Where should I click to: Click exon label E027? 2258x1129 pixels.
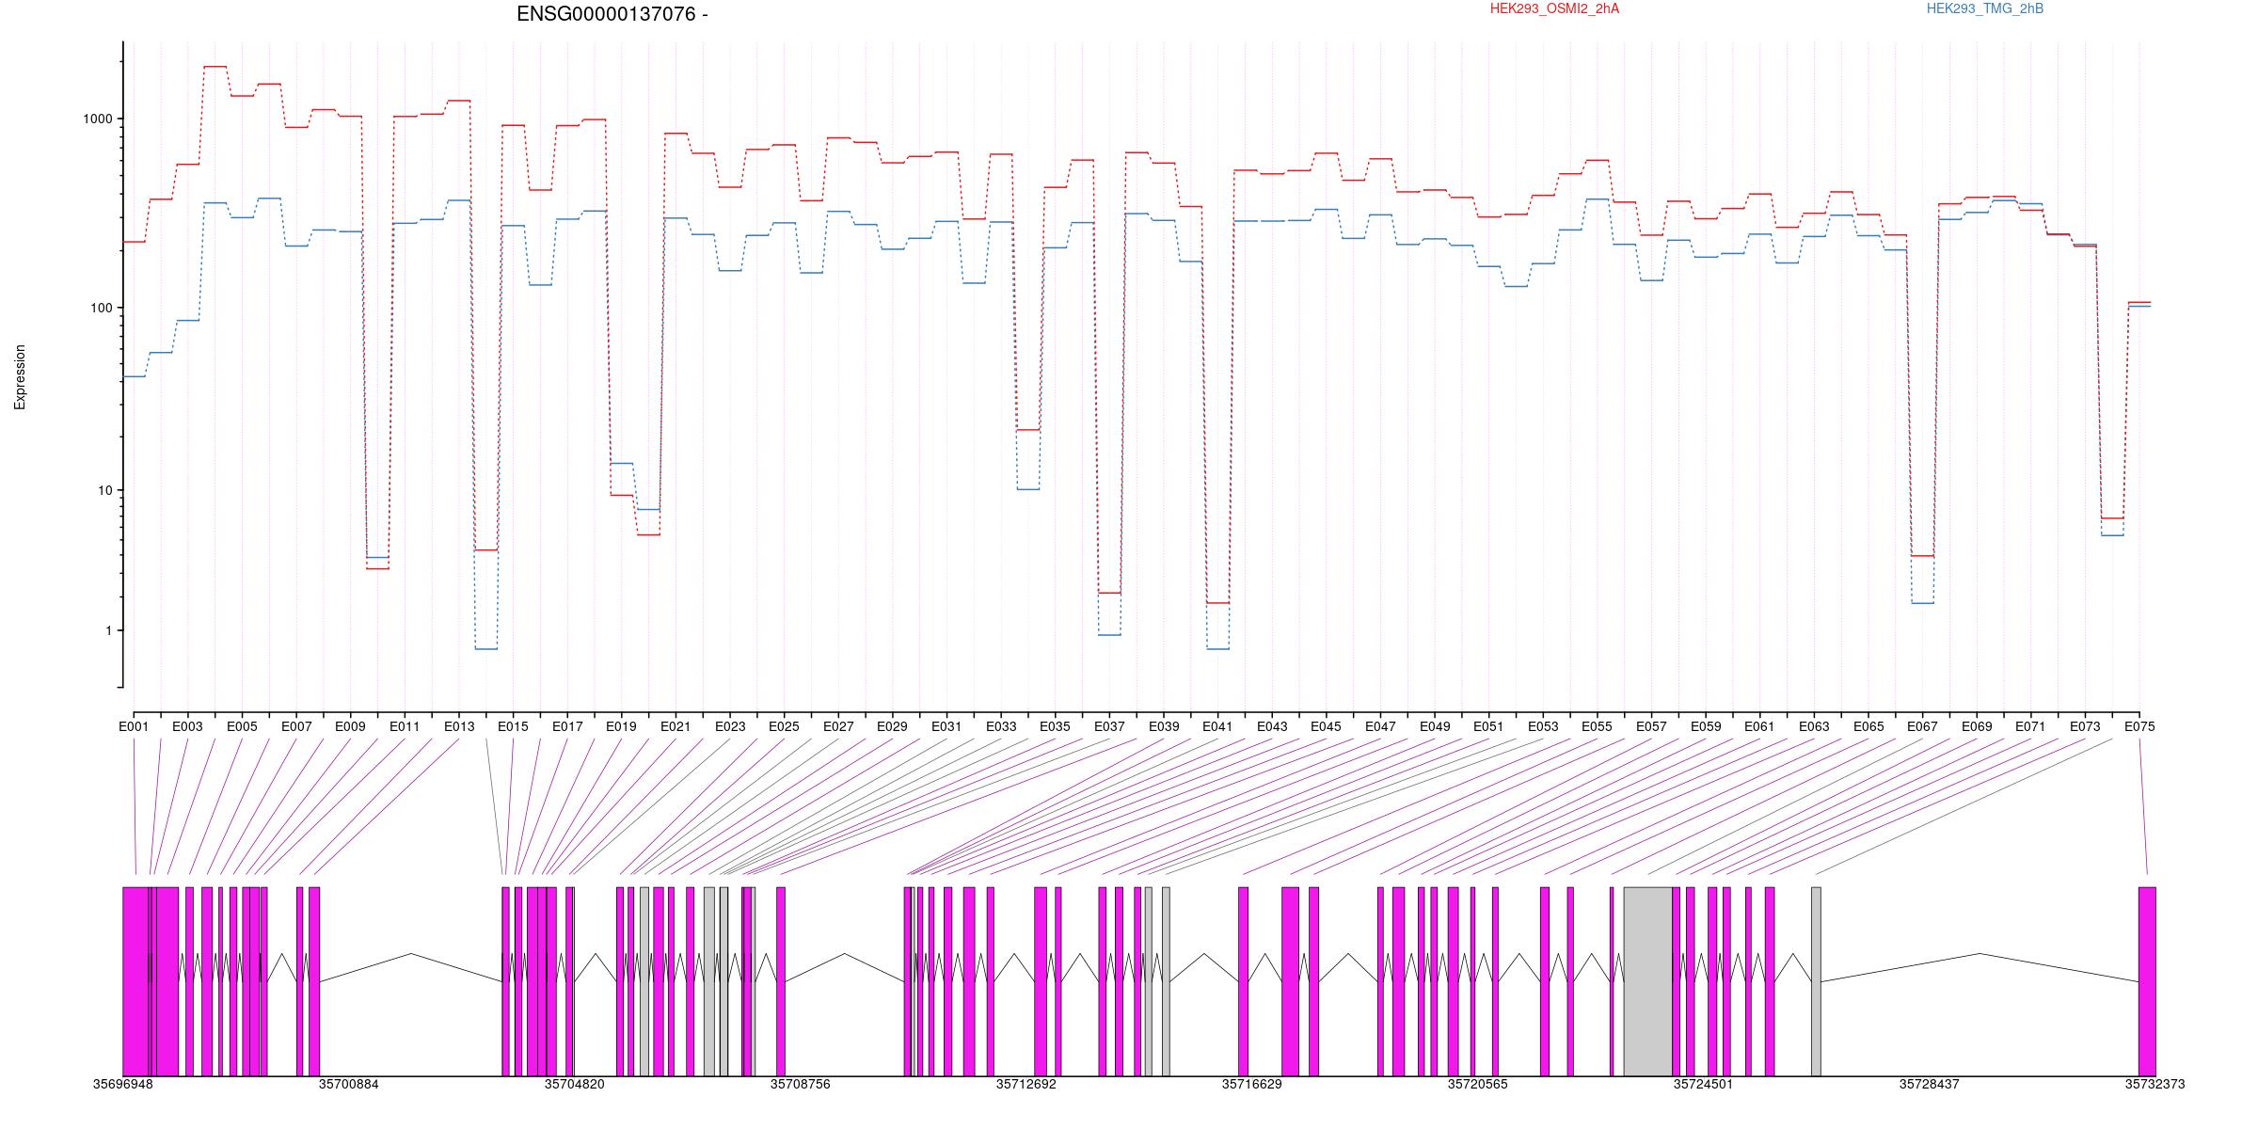pos(838,726)
